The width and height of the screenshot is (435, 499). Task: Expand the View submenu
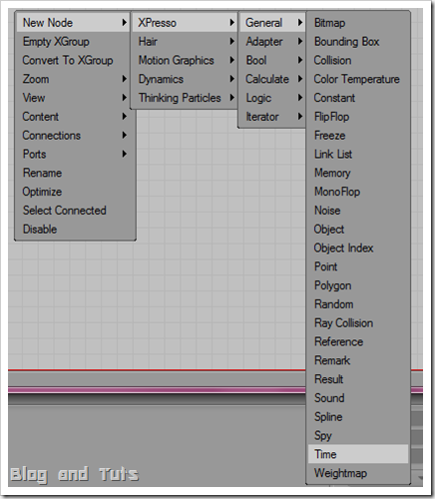pos(75,98)
